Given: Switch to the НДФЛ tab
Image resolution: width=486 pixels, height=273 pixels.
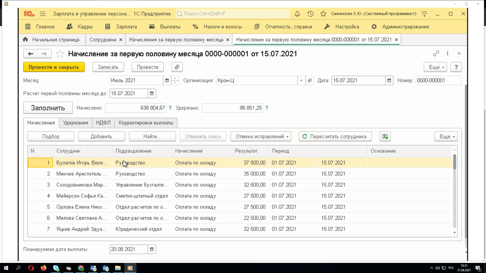Looking at the screenshot, I should pyautogui.click(x=103, y=123).
